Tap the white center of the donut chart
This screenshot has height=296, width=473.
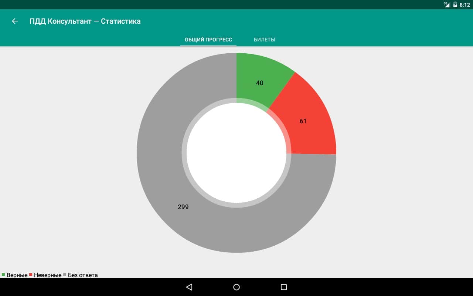236,153
